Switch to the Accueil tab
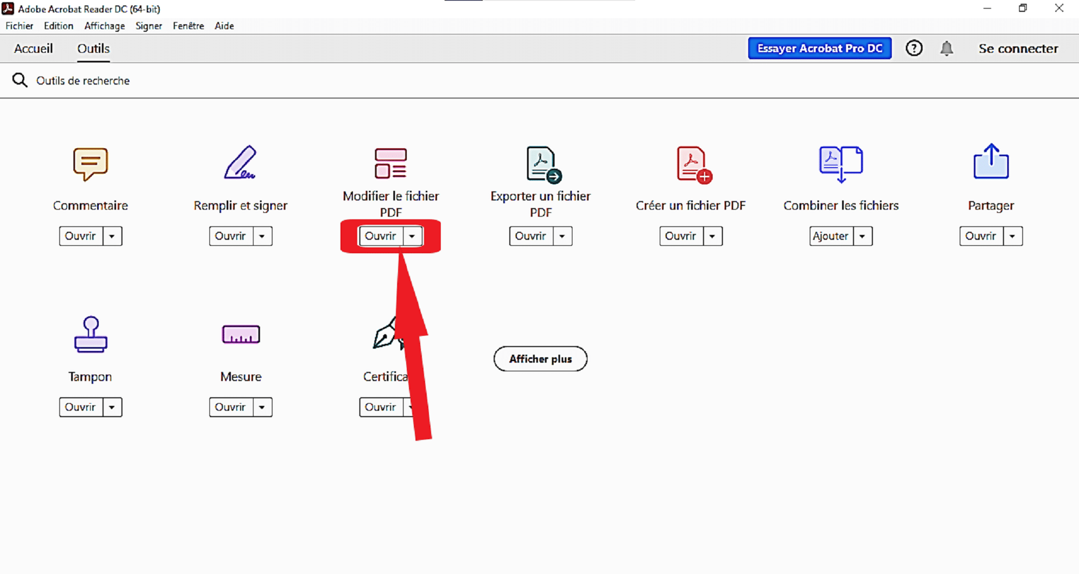 tap(33, 49)
